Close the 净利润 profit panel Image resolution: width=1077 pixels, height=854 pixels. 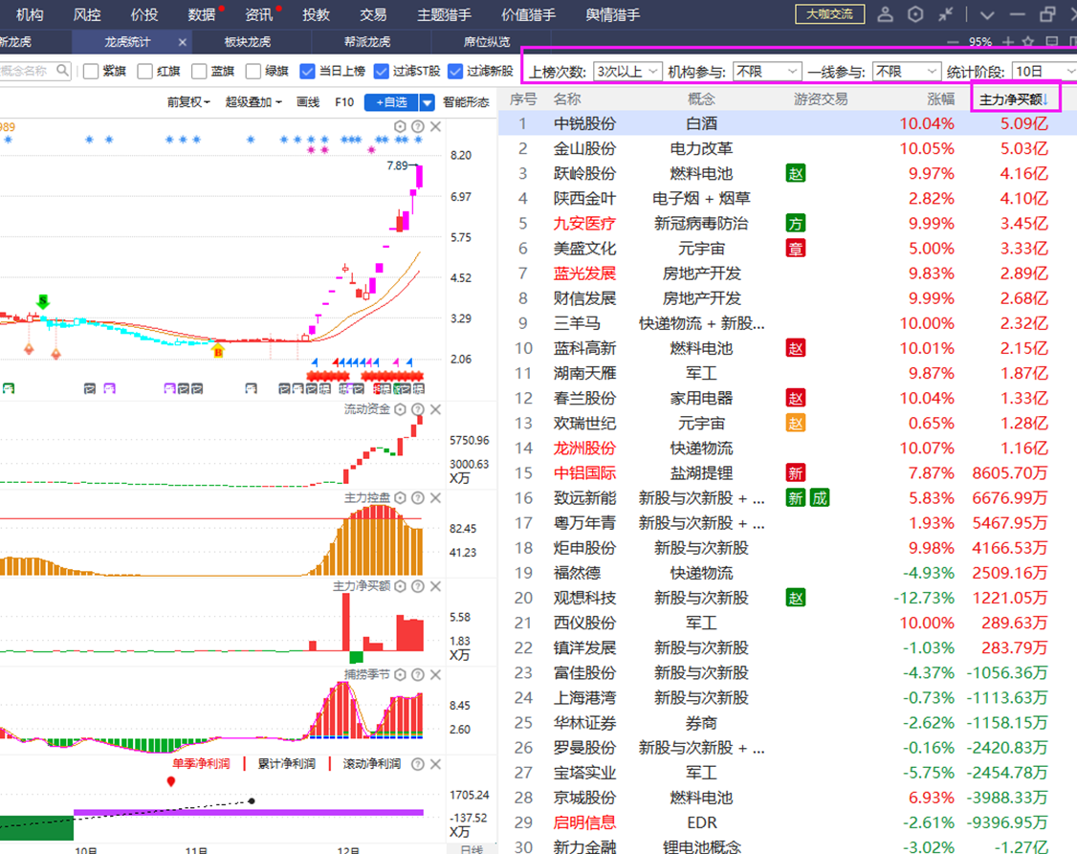[x=435, y=764]
